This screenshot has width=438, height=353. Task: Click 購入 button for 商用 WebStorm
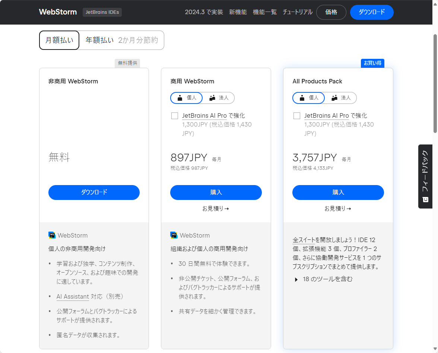point(216,193)
